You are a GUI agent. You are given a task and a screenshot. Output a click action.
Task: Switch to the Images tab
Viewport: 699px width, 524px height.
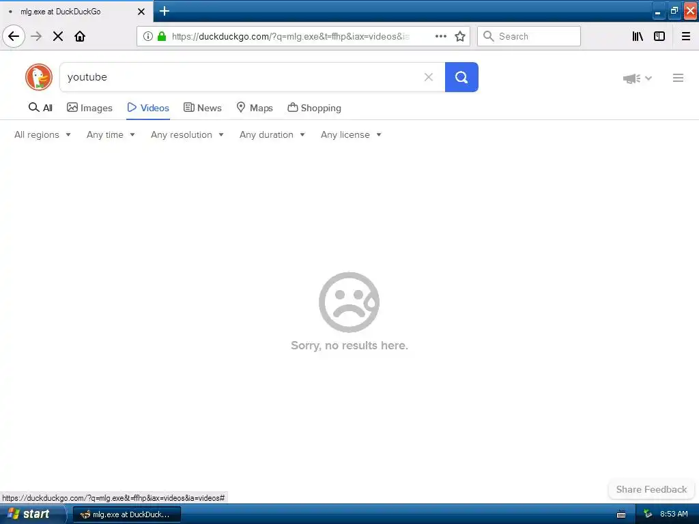click(89, 108)
